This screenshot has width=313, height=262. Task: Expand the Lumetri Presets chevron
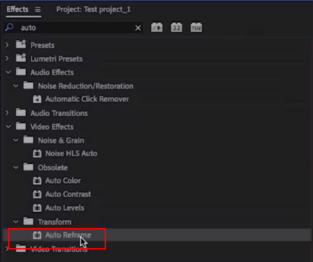pos(7,59)
